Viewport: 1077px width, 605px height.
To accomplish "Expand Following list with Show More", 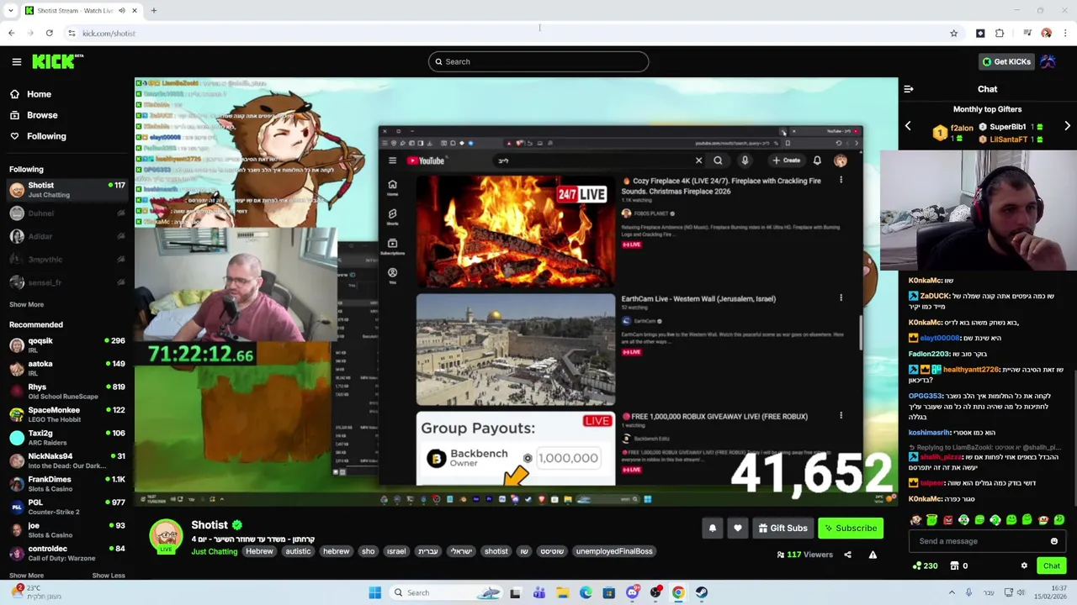I will [26, 304].
